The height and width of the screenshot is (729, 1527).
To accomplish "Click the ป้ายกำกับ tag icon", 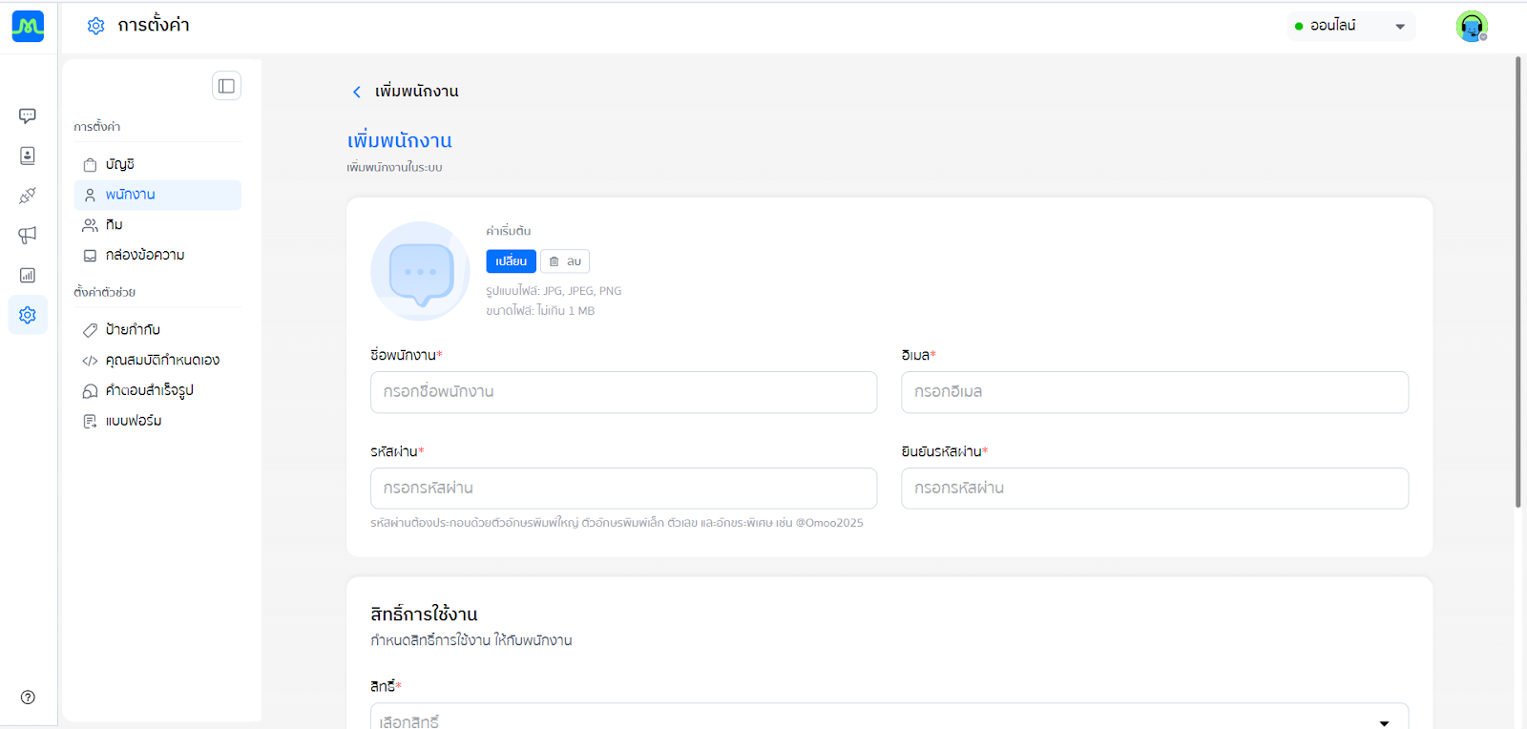I will click(x=90, y=330).
